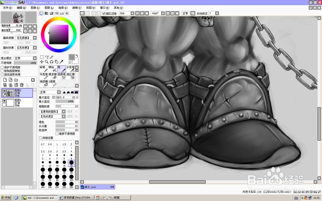This screenshot has width=322, height=201.
Task: Toggle the 选区边缘 checkbox
Action: tap(104, 14)
